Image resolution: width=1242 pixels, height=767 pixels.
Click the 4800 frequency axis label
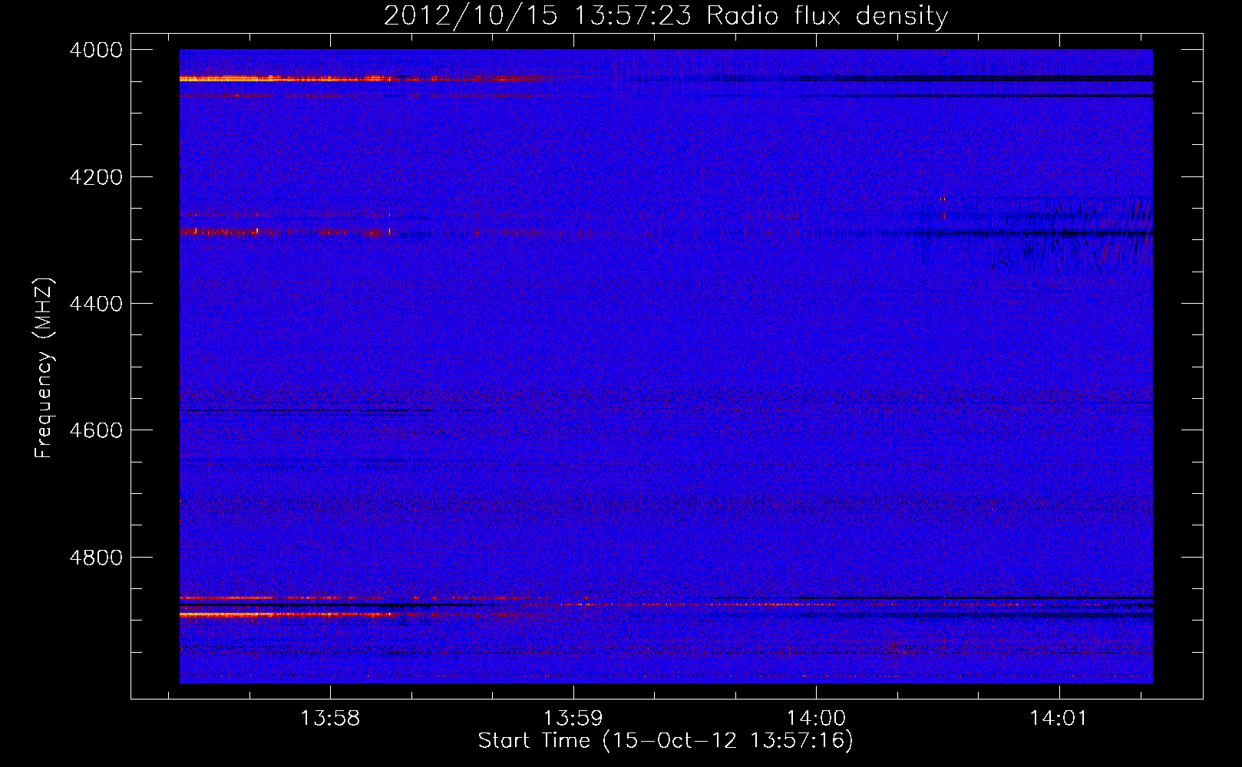pos(96,558)
